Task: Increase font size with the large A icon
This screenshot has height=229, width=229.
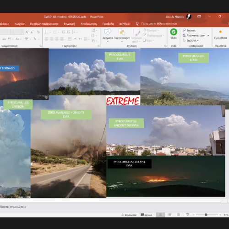Action: [x=27, y=32]
